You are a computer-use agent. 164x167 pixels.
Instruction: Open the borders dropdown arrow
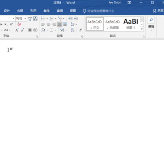pyautogui.click(x=56, y=30)
